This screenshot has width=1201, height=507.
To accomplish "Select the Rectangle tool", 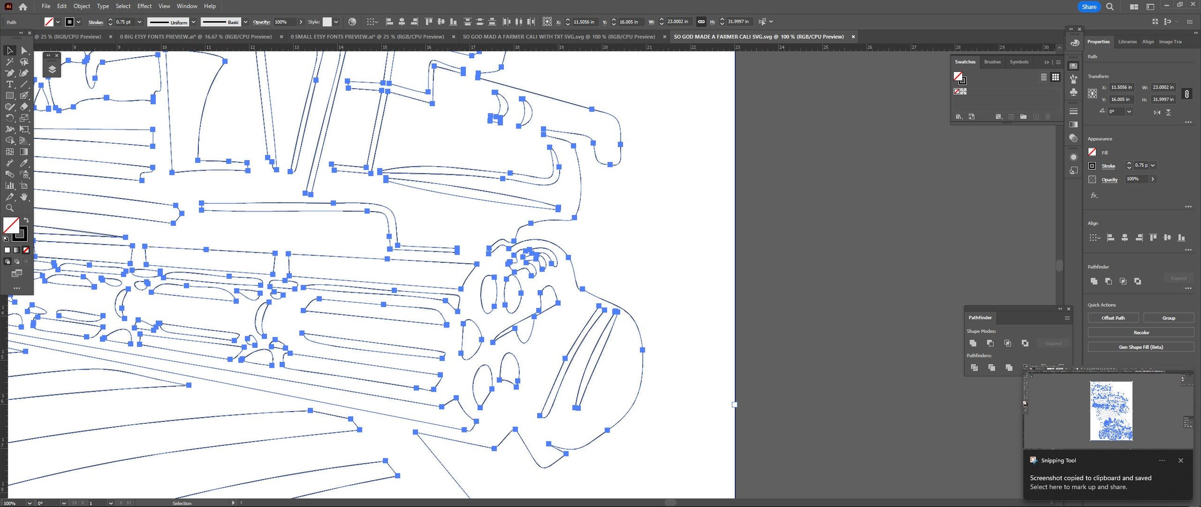I will pyautogui.click(x=10, y=96).
